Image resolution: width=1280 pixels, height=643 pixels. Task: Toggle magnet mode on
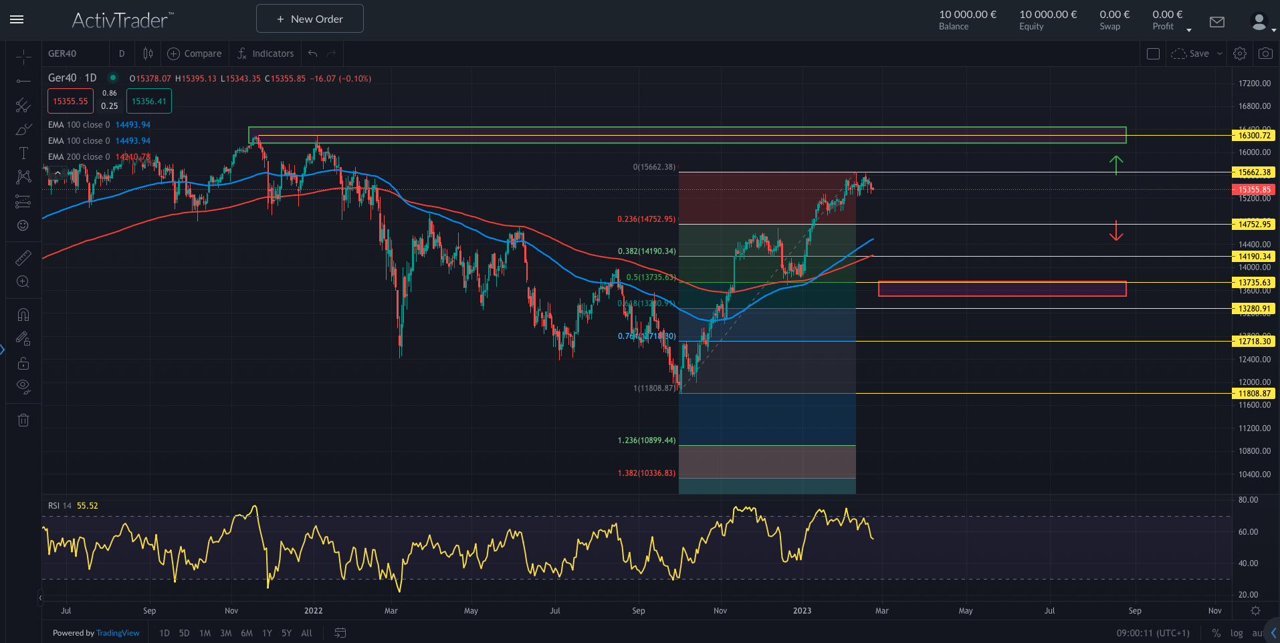23,314
